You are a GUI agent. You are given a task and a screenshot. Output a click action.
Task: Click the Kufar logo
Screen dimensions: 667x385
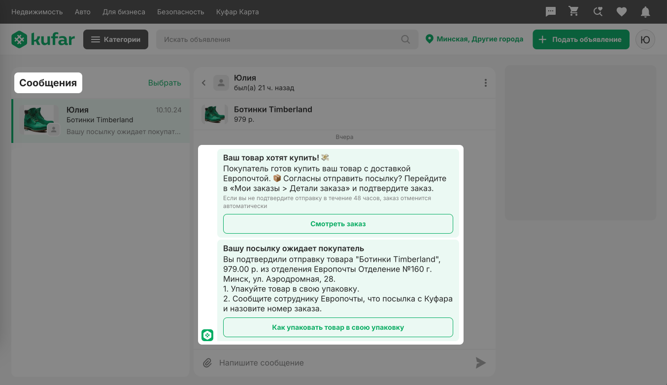(x=43, y=39)
